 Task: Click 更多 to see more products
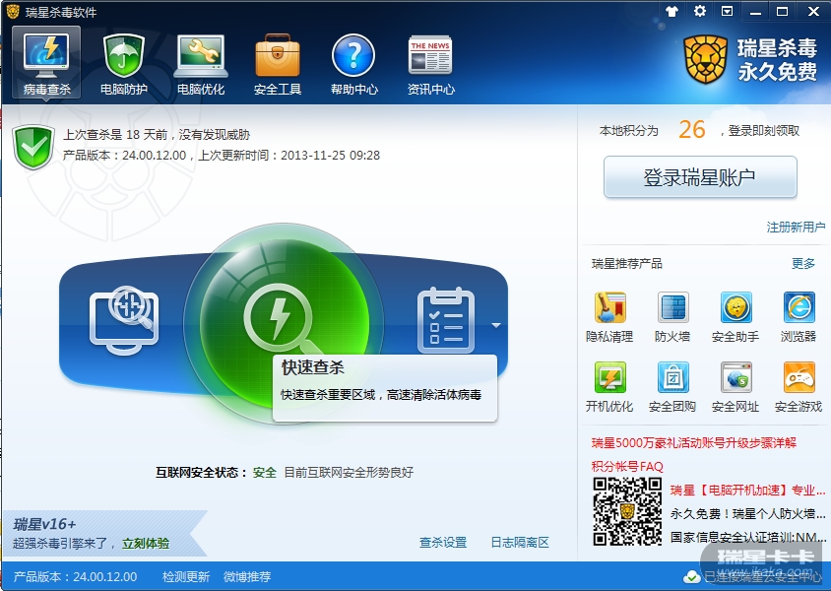point(802,263)
